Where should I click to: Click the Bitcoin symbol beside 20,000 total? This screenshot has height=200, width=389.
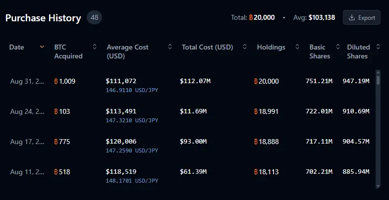pyautogui.click(x=251, y=18)
